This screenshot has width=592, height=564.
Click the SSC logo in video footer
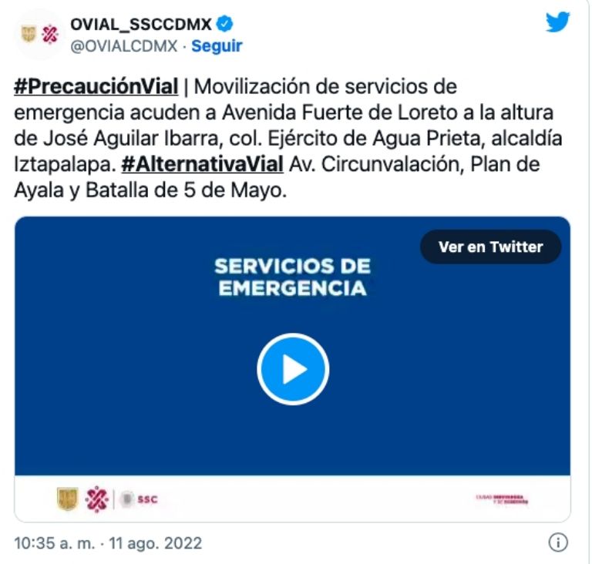(139, 499)
